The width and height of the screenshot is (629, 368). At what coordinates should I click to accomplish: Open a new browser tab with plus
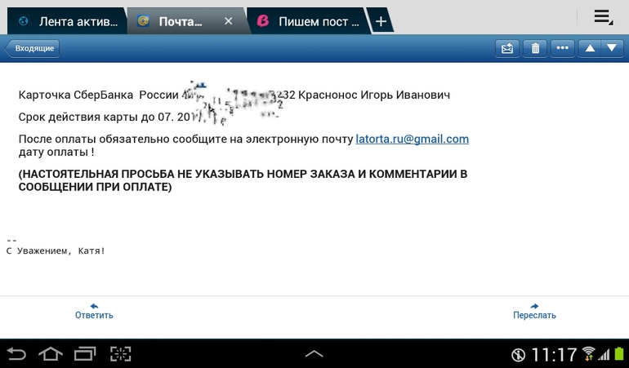tap(381, 21)
